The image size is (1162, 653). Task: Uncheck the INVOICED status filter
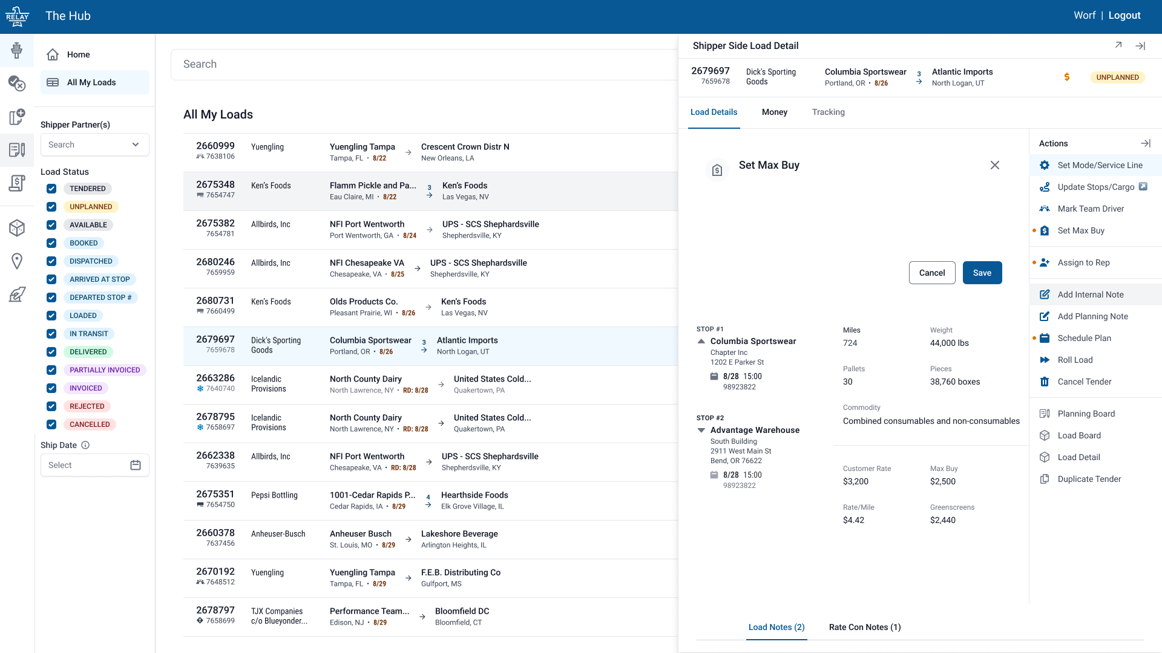click(x=51, y=388)
